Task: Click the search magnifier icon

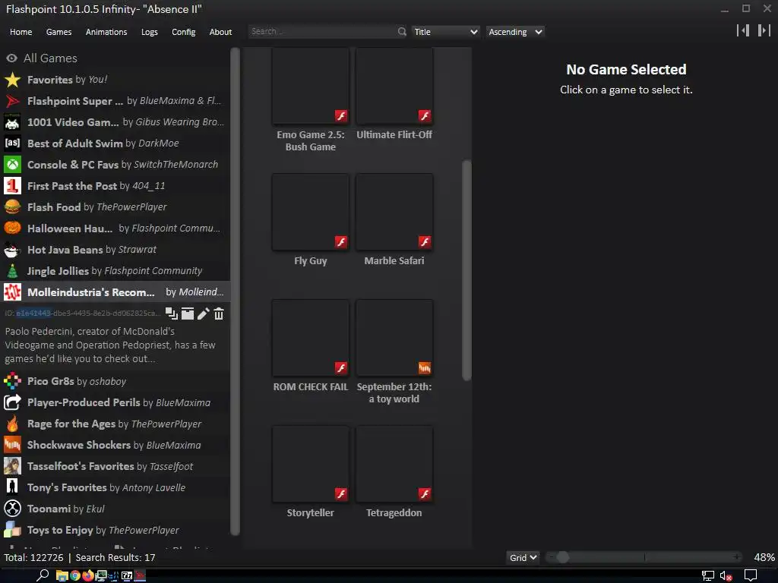Action: pyautogui.click(x=402, y=32)
